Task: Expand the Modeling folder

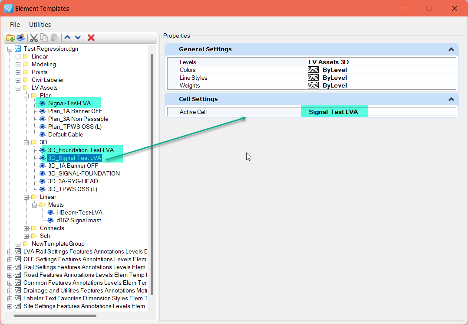Action: (x=18, y=65)
